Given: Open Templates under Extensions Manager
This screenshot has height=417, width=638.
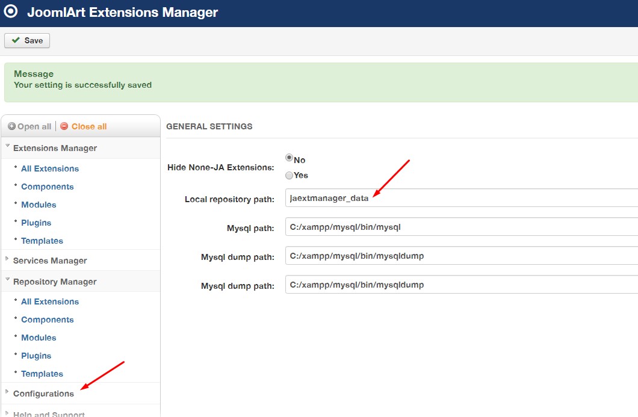Looking at the screenshot, I should pyautogui.click(x=42, y=241).
